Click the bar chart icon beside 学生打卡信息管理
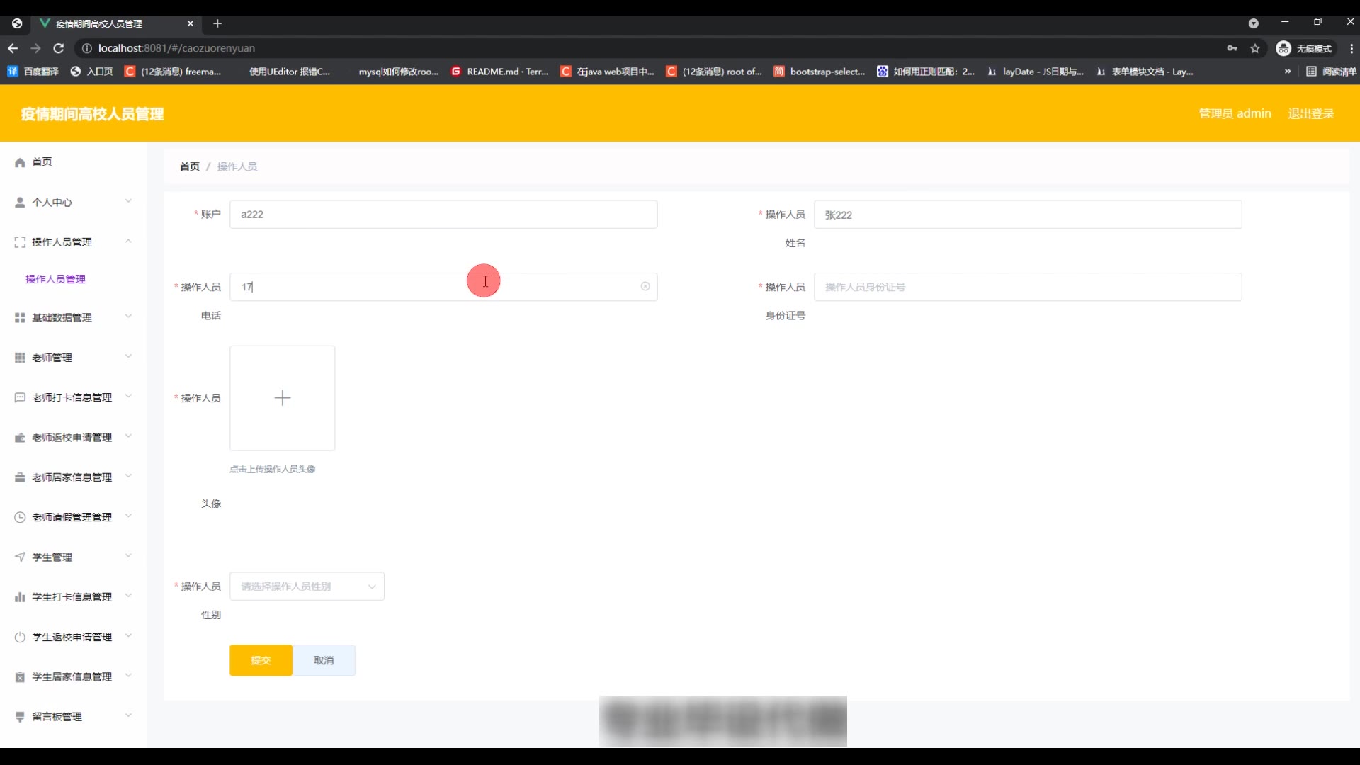Screen dimensions: 1360x765 tap(20, 598)
